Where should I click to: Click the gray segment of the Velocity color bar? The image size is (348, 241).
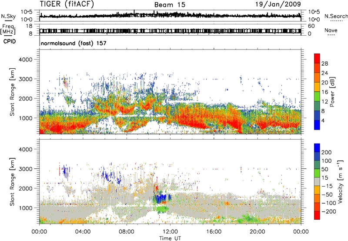pos(317,181)
